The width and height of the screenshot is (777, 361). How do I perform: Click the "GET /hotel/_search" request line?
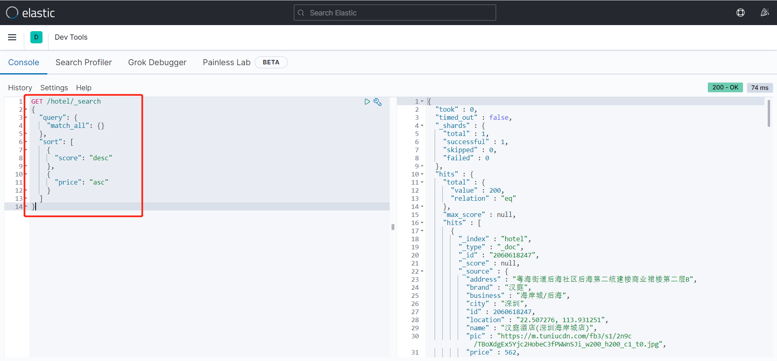click(x=66, y=102)
